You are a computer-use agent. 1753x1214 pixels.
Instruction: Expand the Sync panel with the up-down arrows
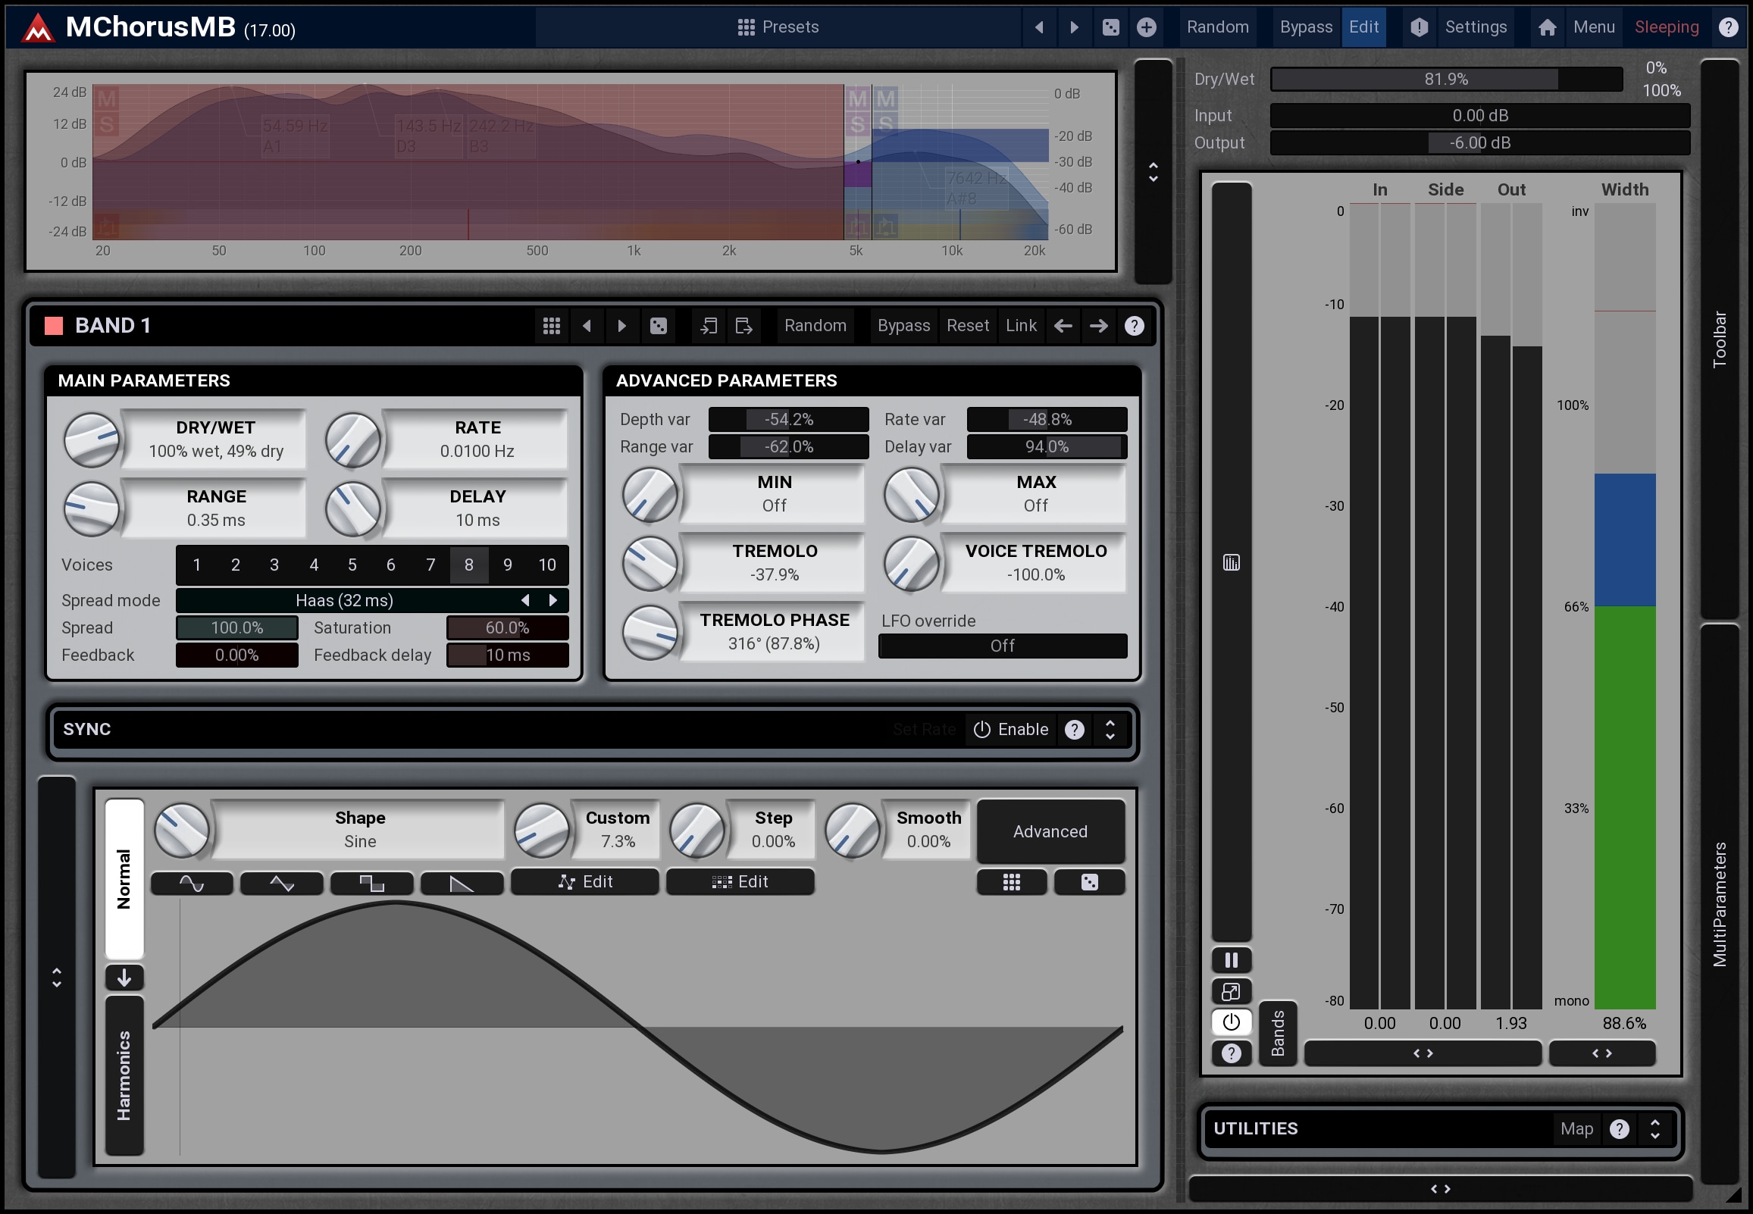click(1110, 730)
